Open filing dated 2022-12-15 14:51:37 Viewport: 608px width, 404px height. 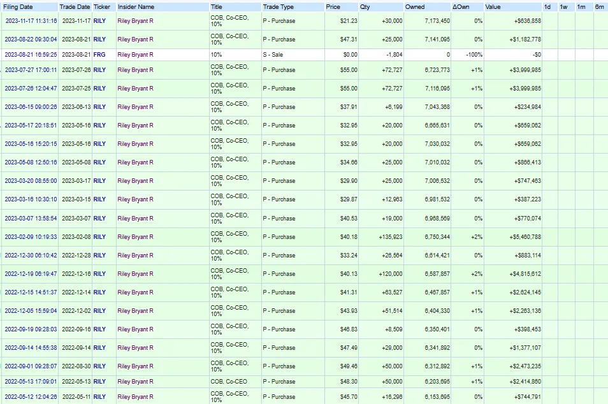31,292
